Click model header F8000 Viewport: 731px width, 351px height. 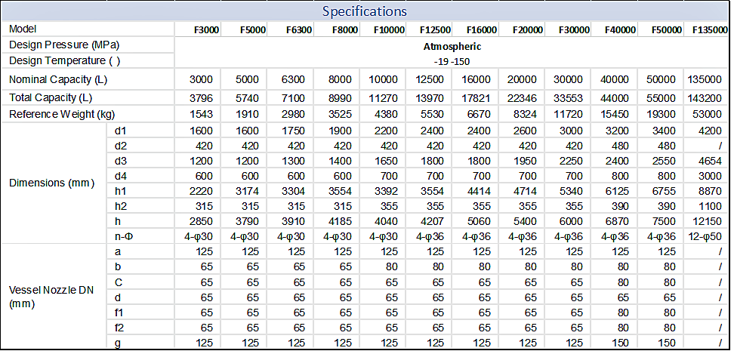(x=345, y=30)
